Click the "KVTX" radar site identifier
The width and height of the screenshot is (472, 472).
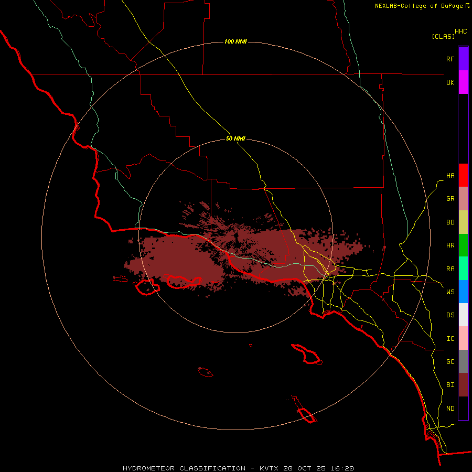(x=269, y=468)
